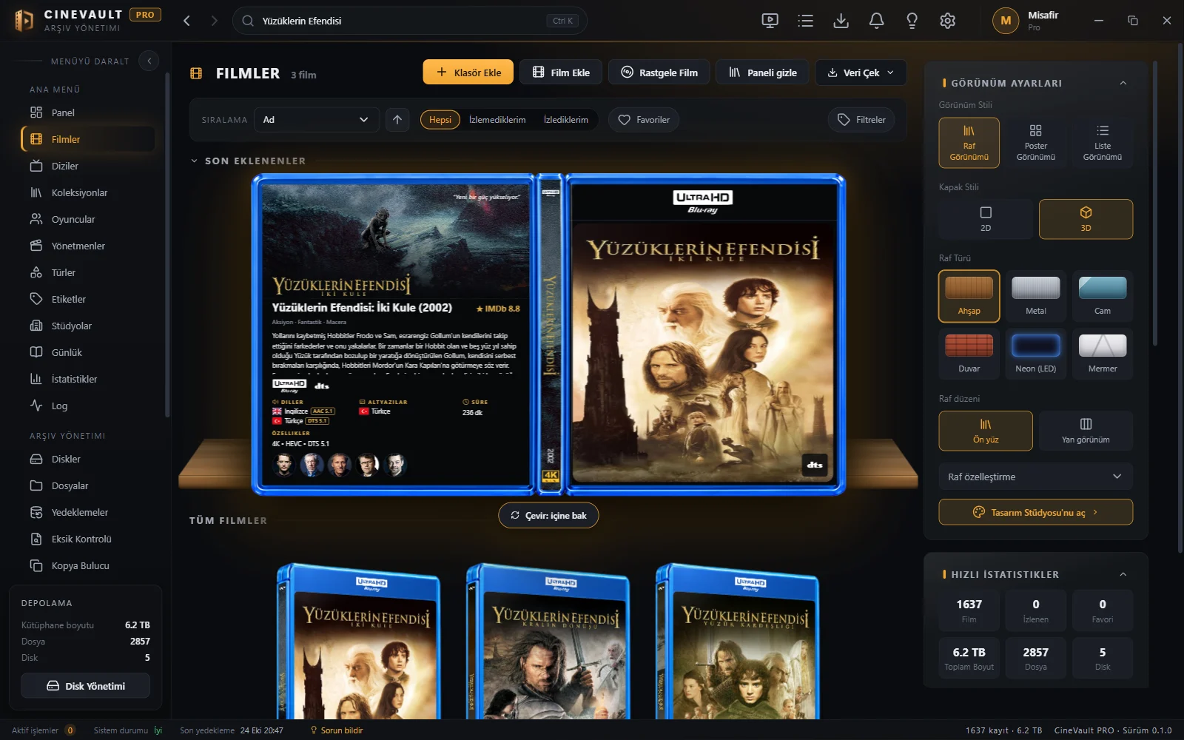Image resolution: width=1184 pixels, height=740 pixels.
Task: Select Liste Görünümü view style
Action: (x=1102, y=143)
